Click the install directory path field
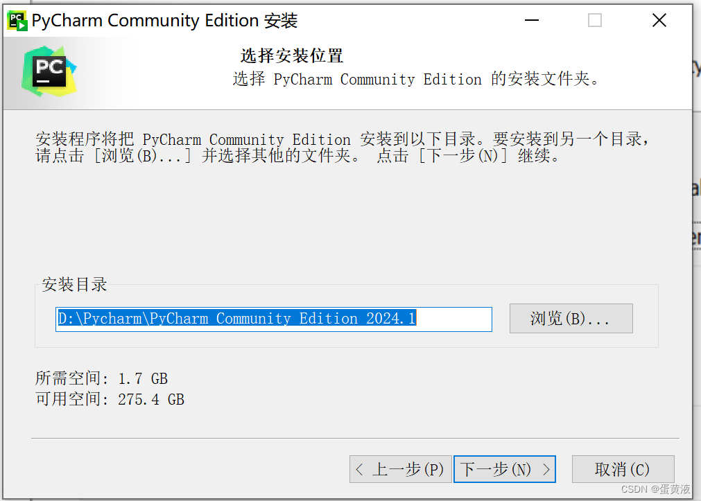Viewport: 701px width, 501px height. coord(274,319)
